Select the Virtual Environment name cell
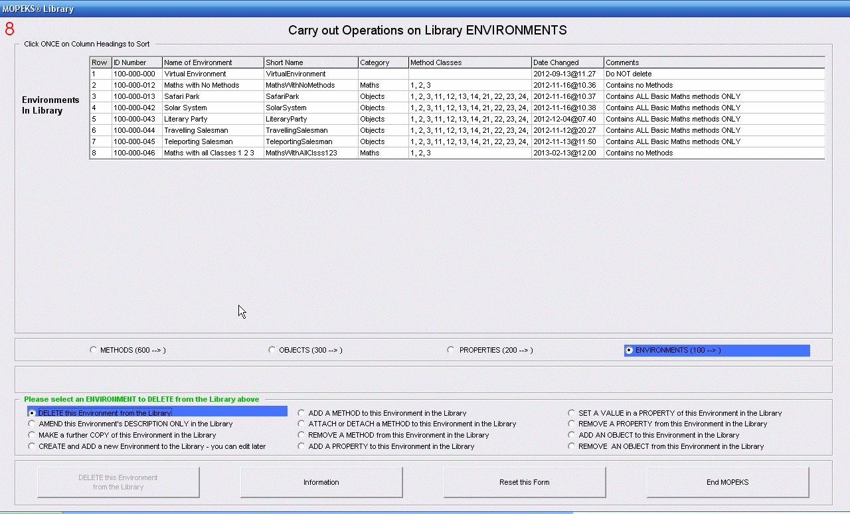Image resolution: width=850 pixels, height=514 pixels. 213,74
